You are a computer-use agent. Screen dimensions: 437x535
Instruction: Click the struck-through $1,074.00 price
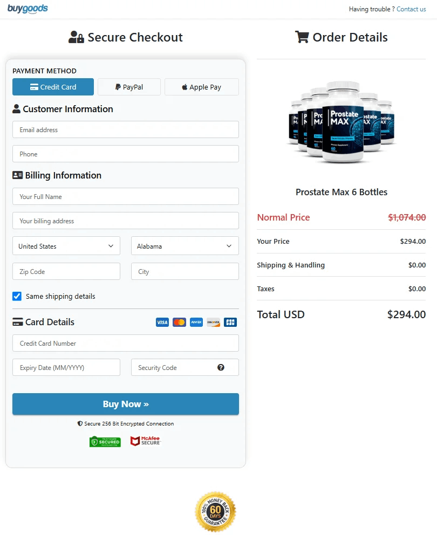tap(407, 217)
